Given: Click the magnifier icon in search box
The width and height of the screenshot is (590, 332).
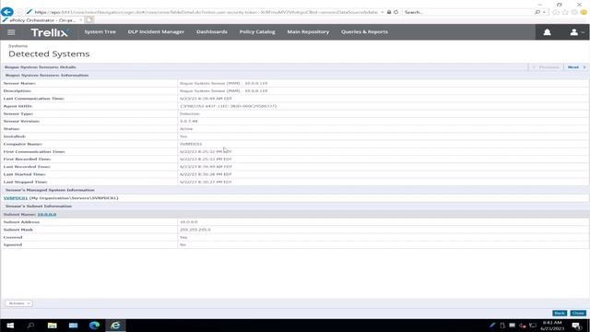Looking at the screenshot, I should [x=537, y=12].
